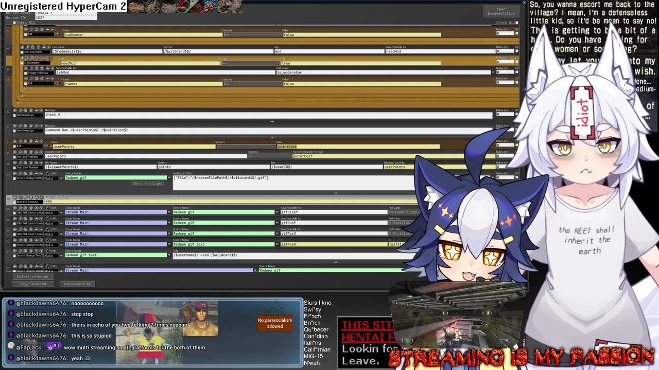
Task: Click copy icon on 'Command Ran' Alert Message row
Action: coord(21,125)
